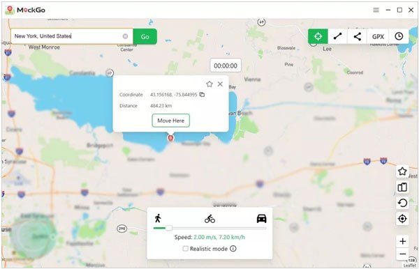Select cycling speed icon
419x269 pixels.
[x=209, y=219]
